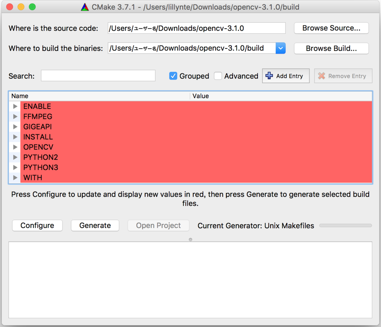Open the build path dropdown arrow
This screenshot has height=327, width=381.
pyautogui.click(x=281, y=48)
